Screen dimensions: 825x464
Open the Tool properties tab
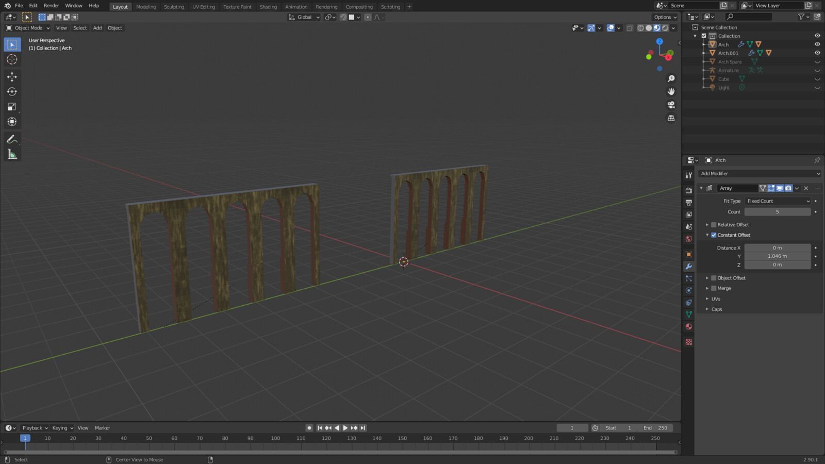point(689,175)
